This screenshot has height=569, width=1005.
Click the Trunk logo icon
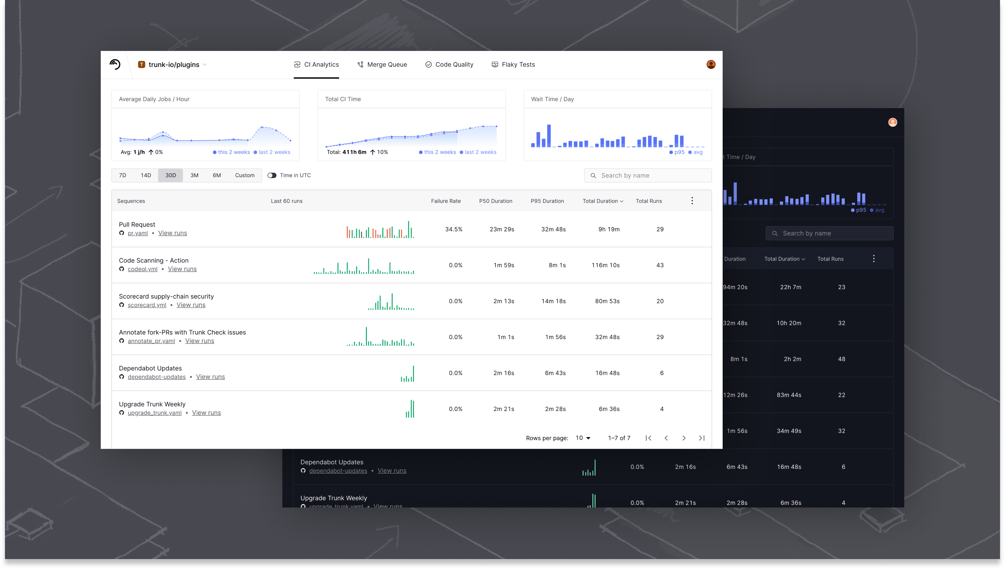click(115, 65)
